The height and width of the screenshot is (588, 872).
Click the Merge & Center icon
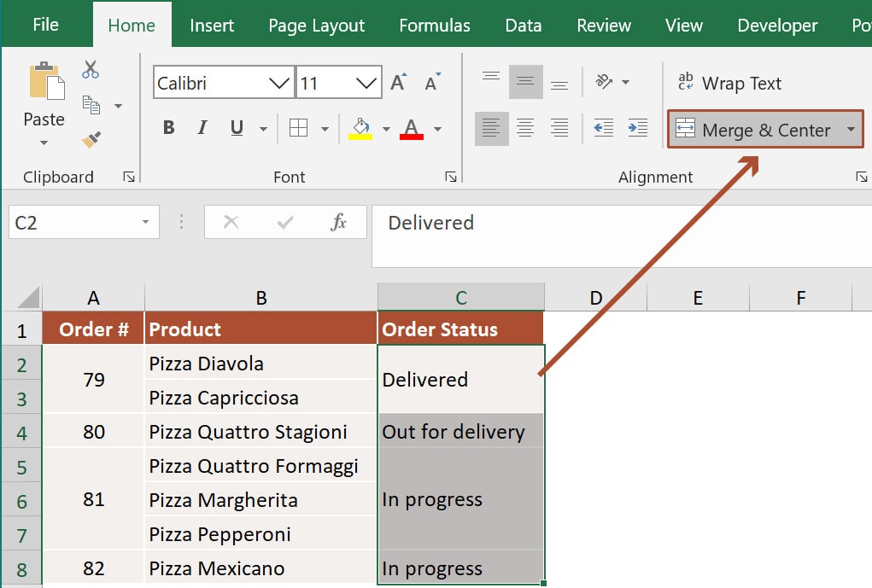(x=686, y=129)
